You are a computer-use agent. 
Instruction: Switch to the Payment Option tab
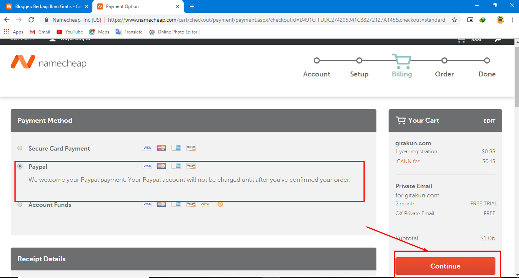138,6
